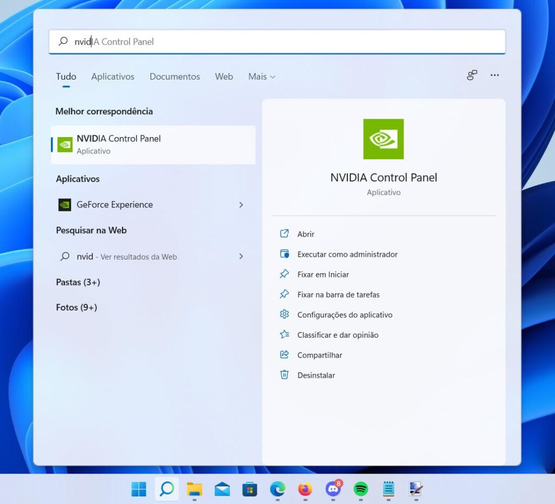Open the Spotify taskbar icon
The width and height of the screenshot is (555, 504).
click(360, 489)
